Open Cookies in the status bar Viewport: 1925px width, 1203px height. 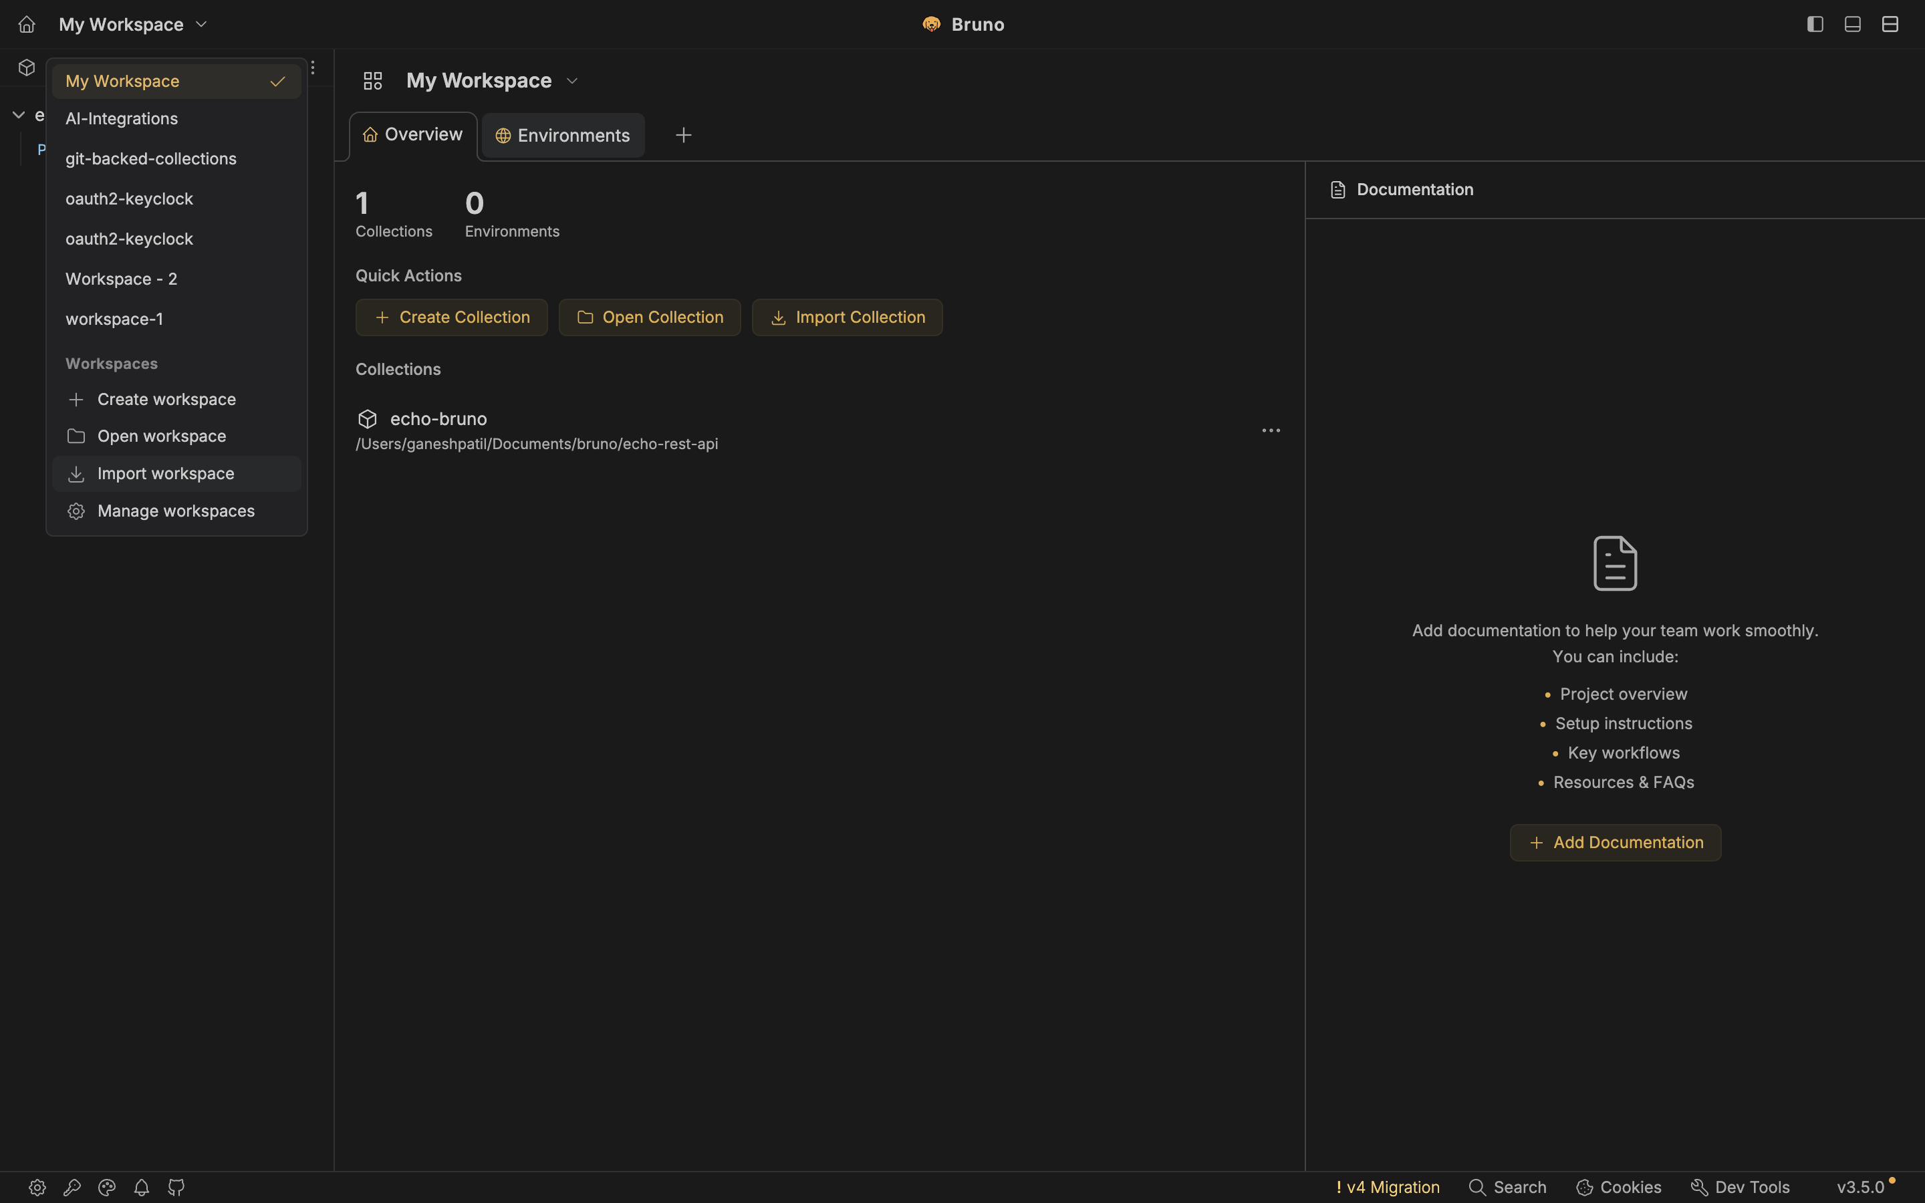pos(1619,1187)
